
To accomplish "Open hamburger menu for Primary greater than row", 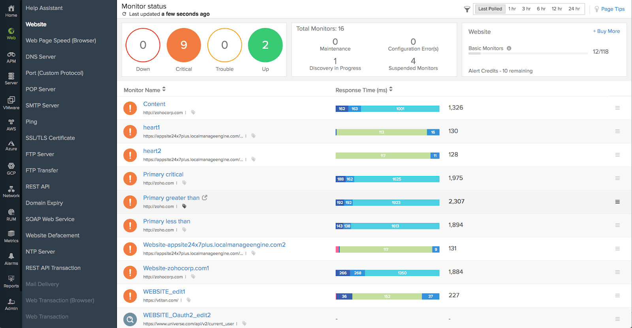I will 617,202.
